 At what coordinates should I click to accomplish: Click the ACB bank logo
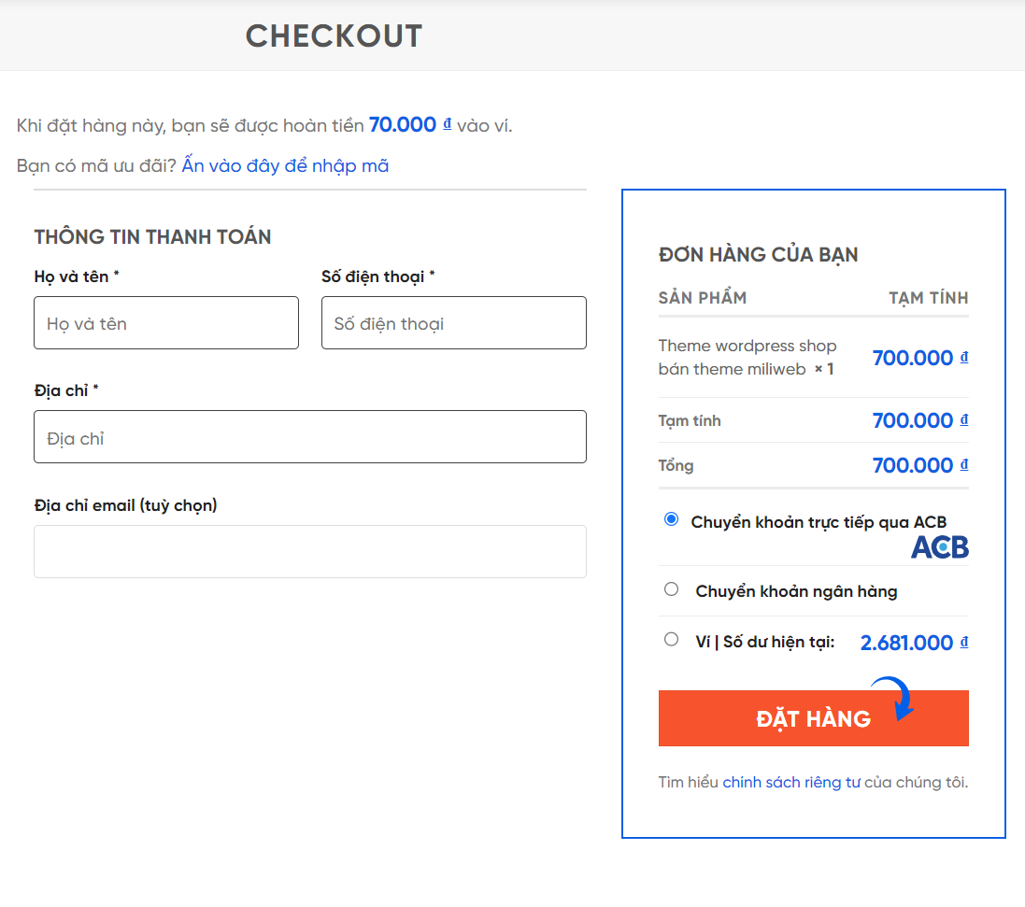pyautogui.click(x=939, y=547)
